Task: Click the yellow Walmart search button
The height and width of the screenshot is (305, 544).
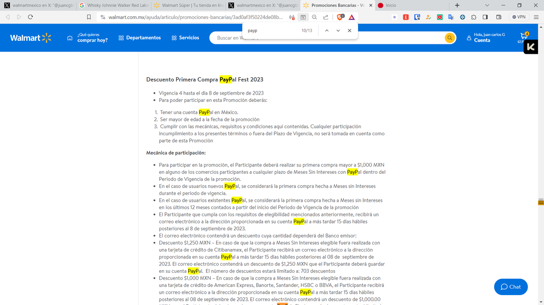Action: (x=449, y=38)
